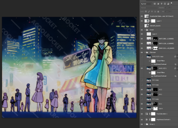Hide the 0.3 1 layer
This screenshot has height=128, width=178.
click(142, 104)
